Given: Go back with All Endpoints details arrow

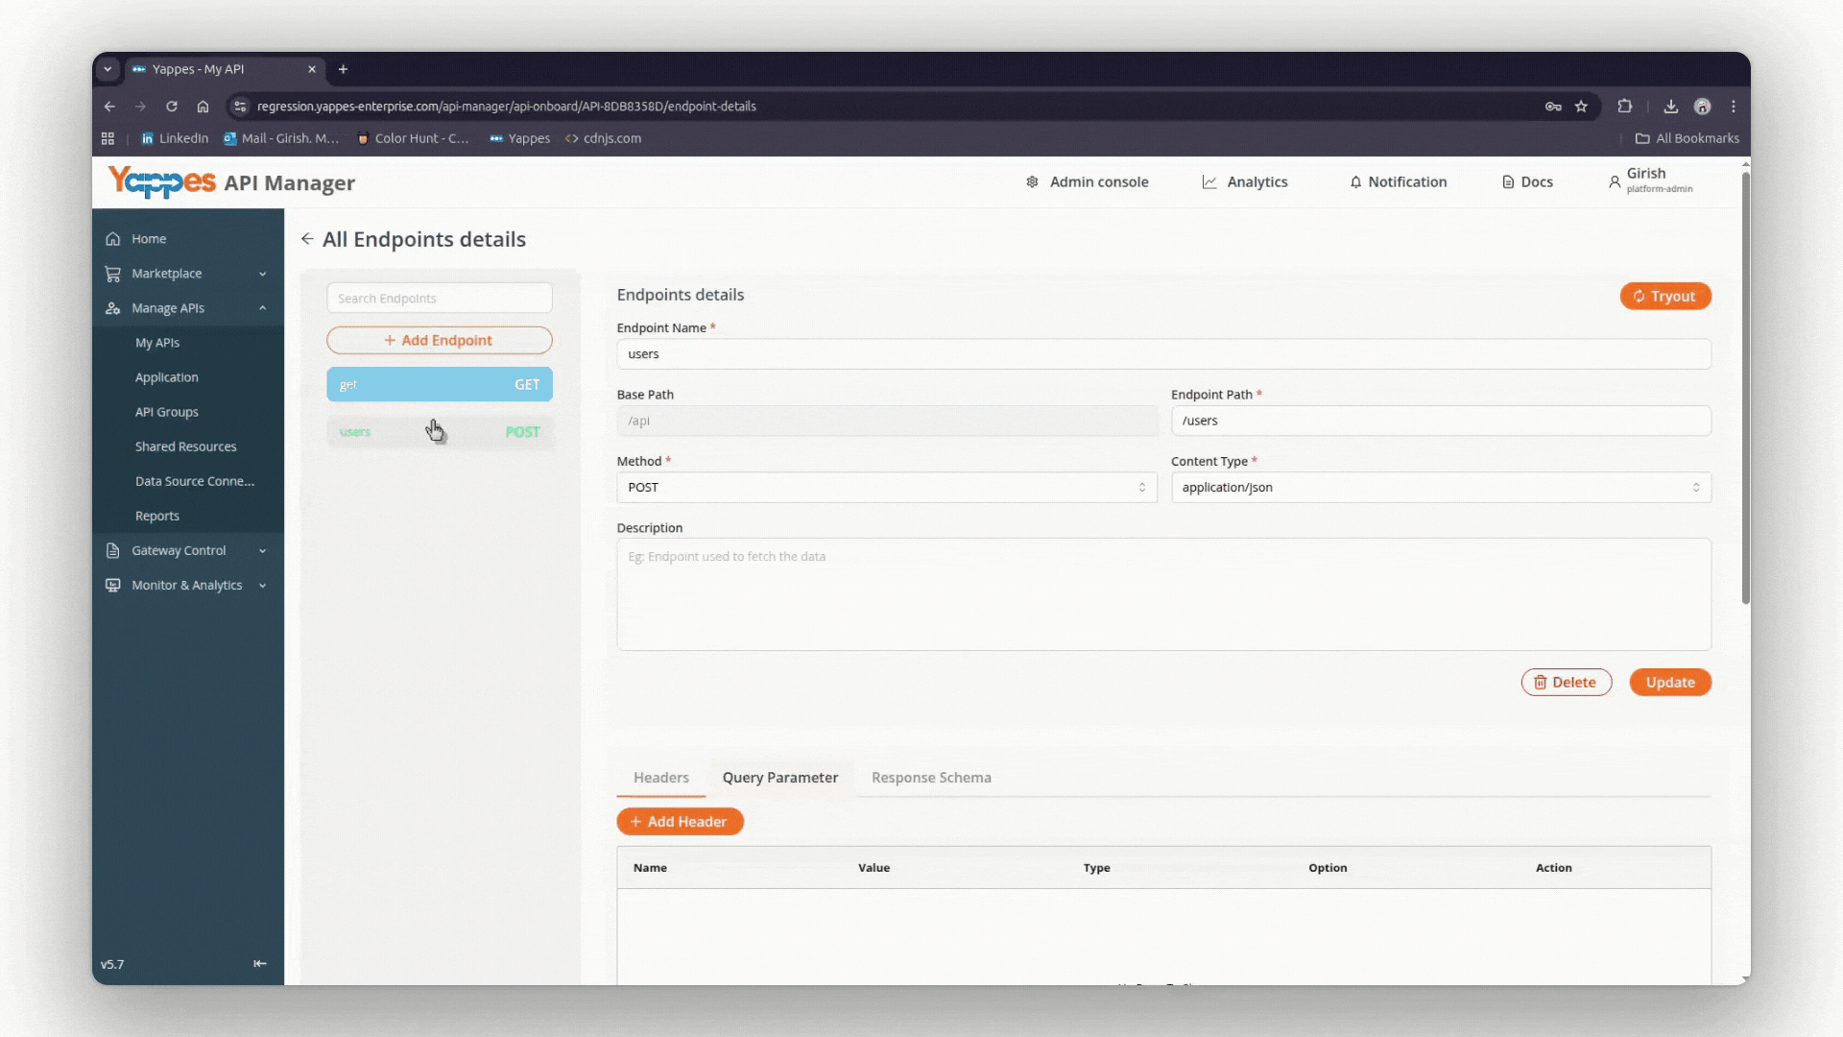Looking at the screenshot, I should [307, 239].
